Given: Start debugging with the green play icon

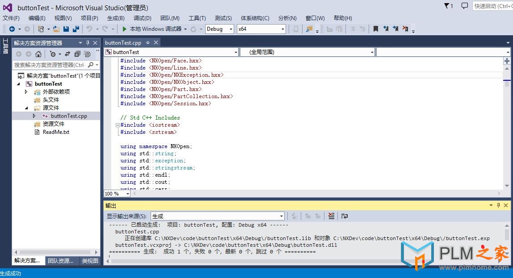Looking at the screenshot, I should coord(124,29).
